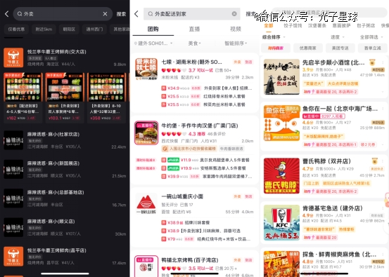Switch to the 视频 tab
The height and width of the screenshot is (277, 389).
click(x=236, y=29)
